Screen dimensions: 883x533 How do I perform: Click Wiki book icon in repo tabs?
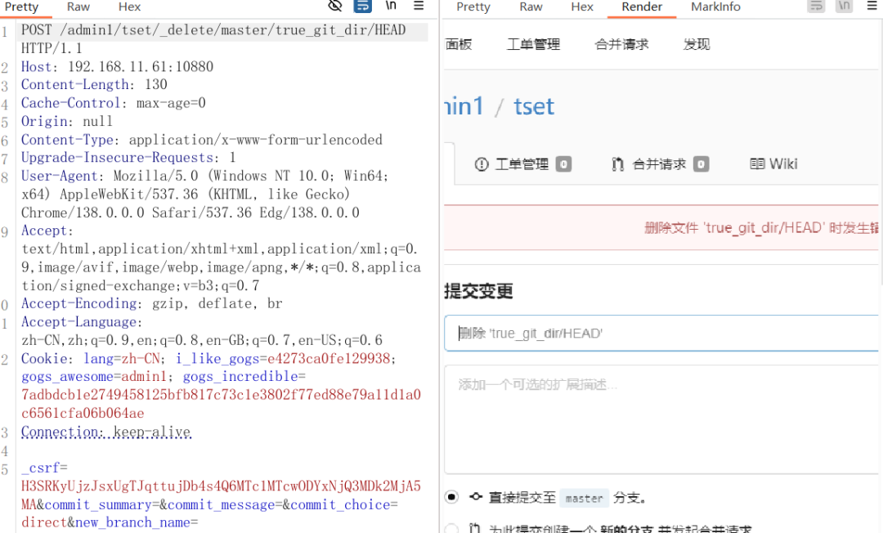757,163
